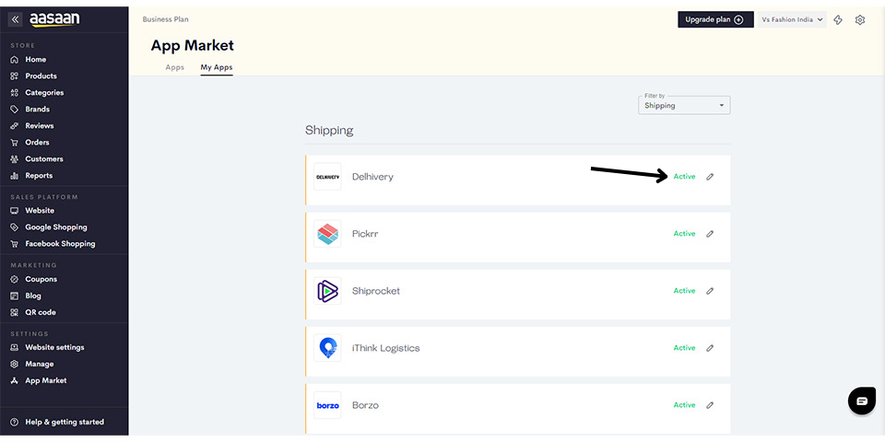Image resolution: width=885 pixels, height=442 pixels.
Task: Edit Delhivery with its pencil icon
Action: (710, 177)
